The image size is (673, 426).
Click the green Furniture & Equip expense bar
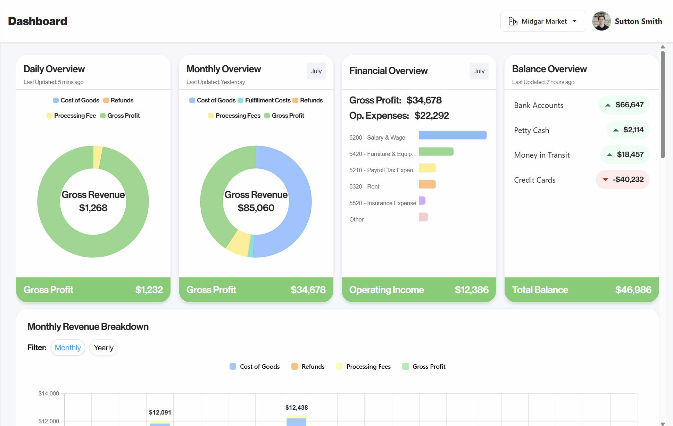(436, 151)
